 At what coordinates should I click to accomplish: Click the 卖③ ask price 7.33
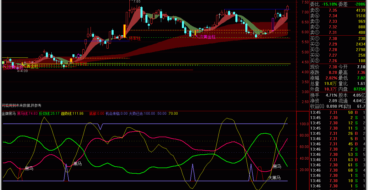tap(333, 21)
